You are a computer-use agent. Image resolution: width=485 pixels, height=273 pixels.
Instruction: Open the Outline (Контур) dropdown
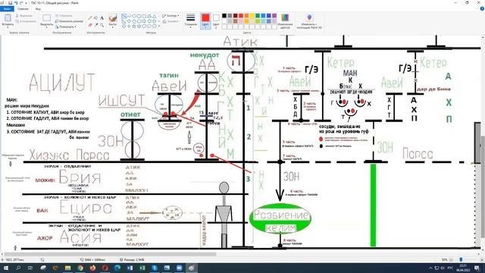(x=171, y=16)
